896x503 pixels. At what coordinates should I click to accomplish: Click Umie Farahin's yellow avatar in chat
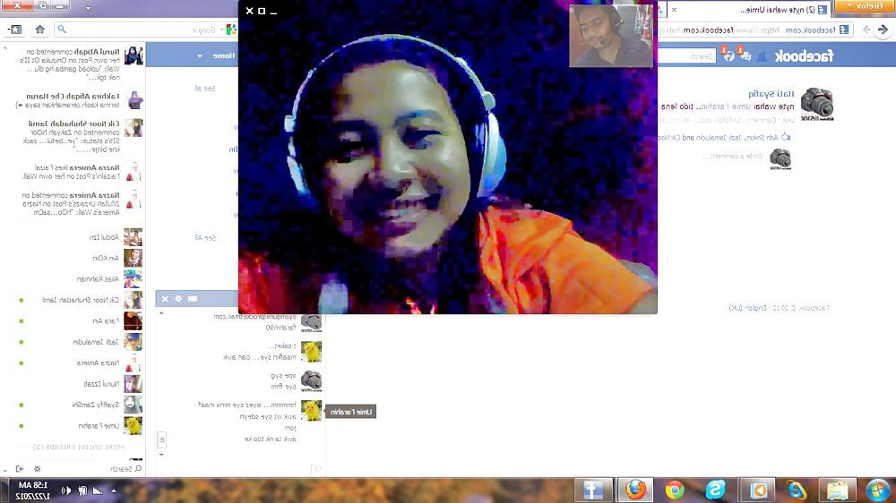[x=312, y=411]
